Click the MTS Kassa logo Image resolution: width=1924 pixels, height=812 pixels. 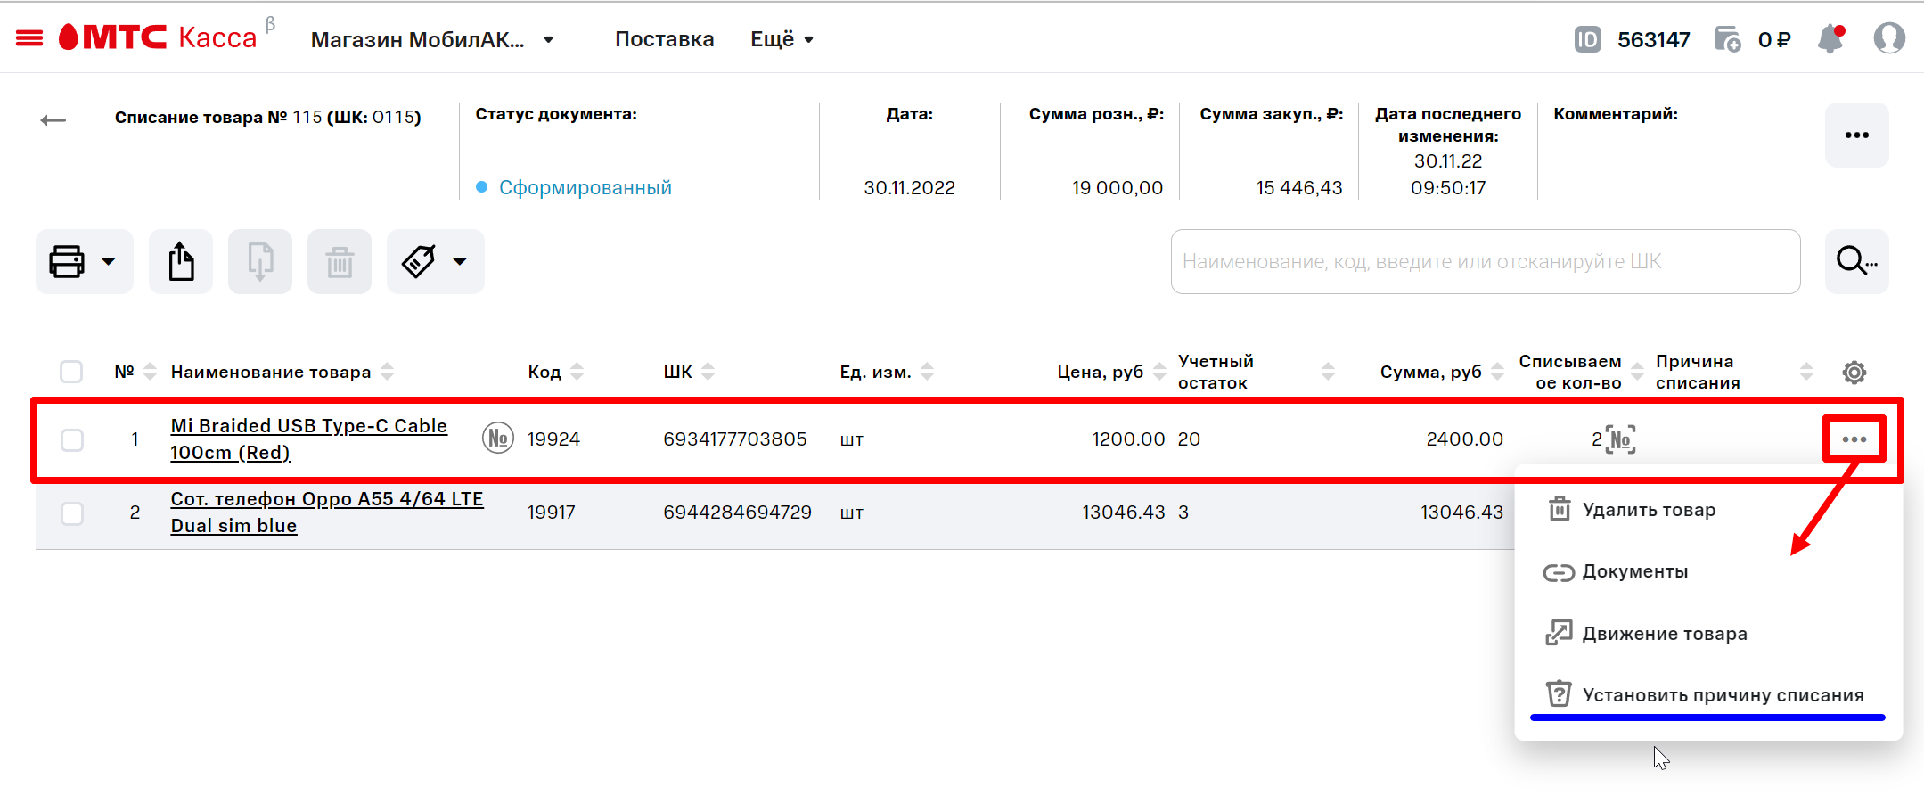[x=158, y=37]
